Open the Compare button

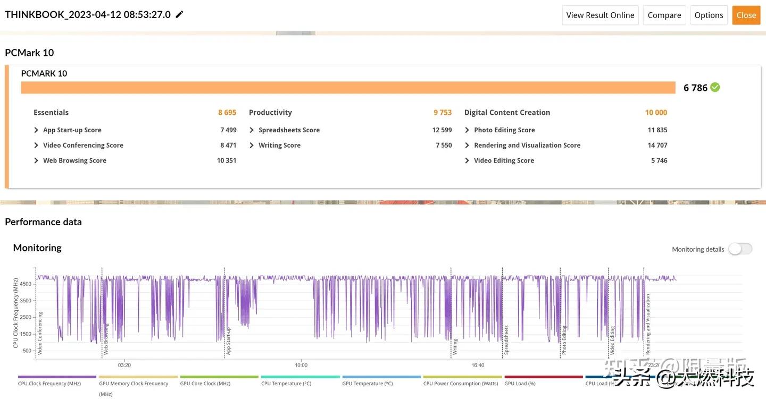coord(664,15)
